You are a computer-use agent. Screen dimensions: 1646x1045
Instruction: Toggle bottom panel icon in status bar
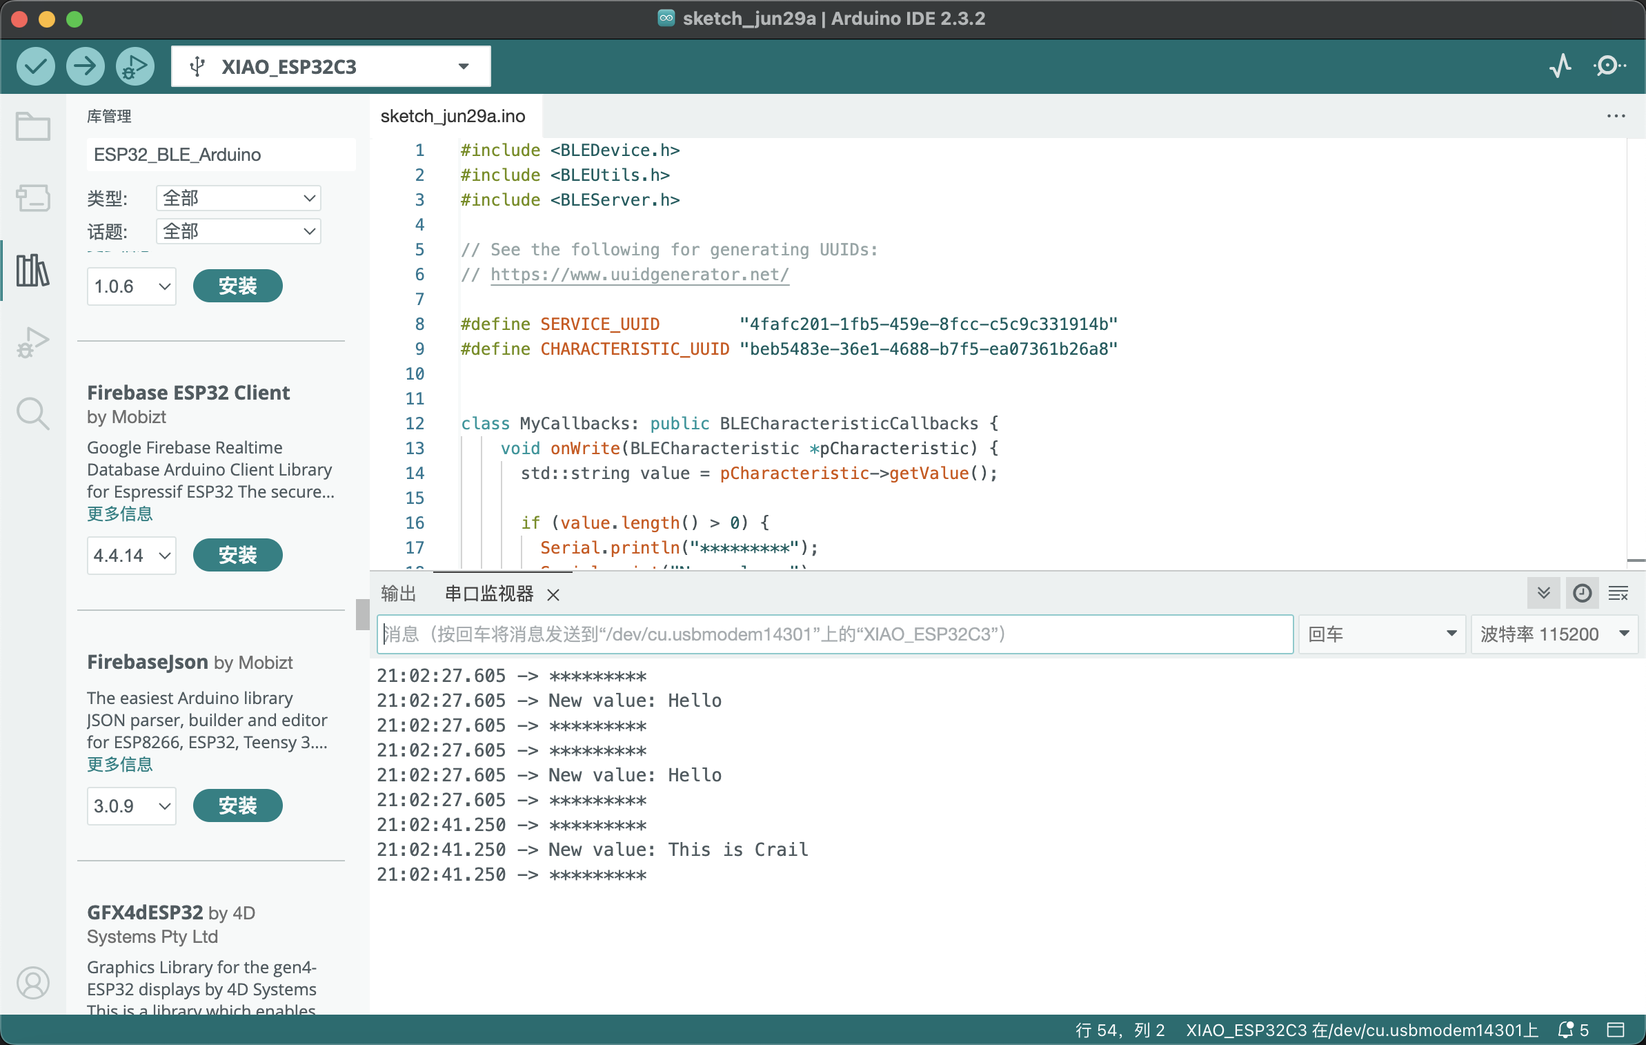(x=1616, y=1030)
